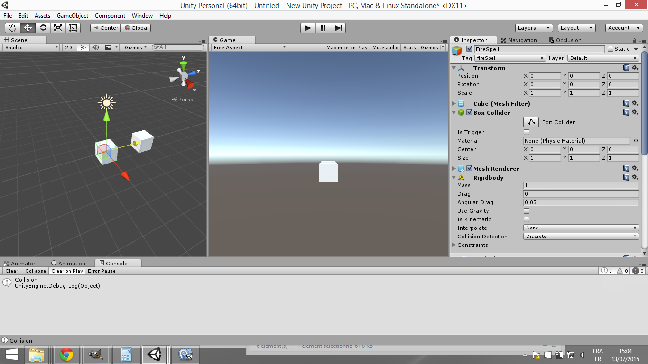Expand the Cube (Mesh Filter) component
The width and height of the screenshot is (648, 364).
[454, 103]
